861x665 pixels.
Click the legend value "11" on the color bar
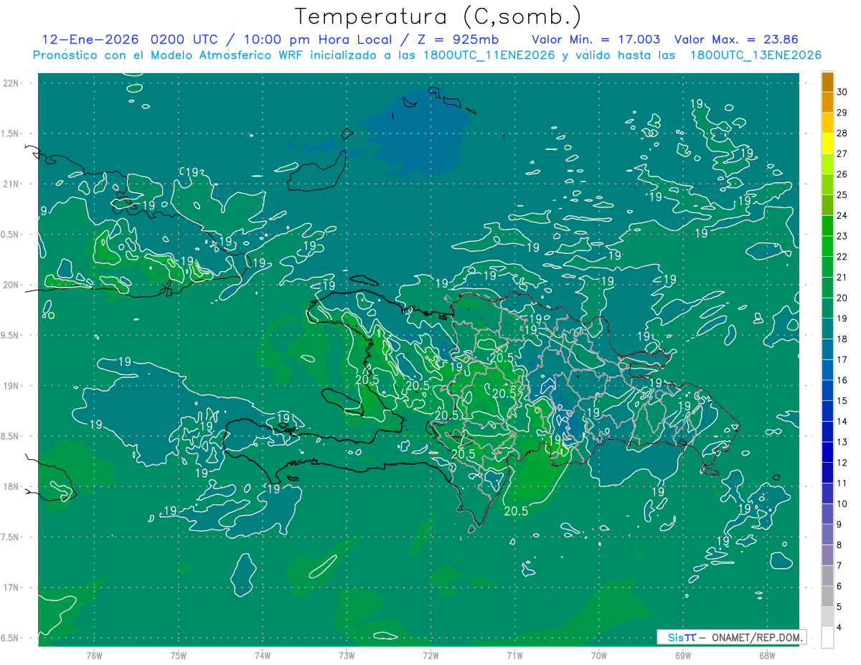tap(843, 483)
